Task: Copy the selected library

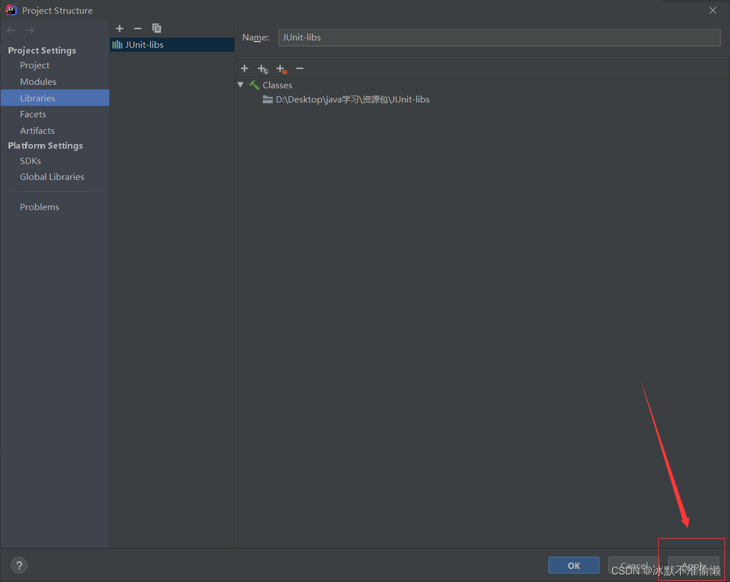Action: point(157,28)
